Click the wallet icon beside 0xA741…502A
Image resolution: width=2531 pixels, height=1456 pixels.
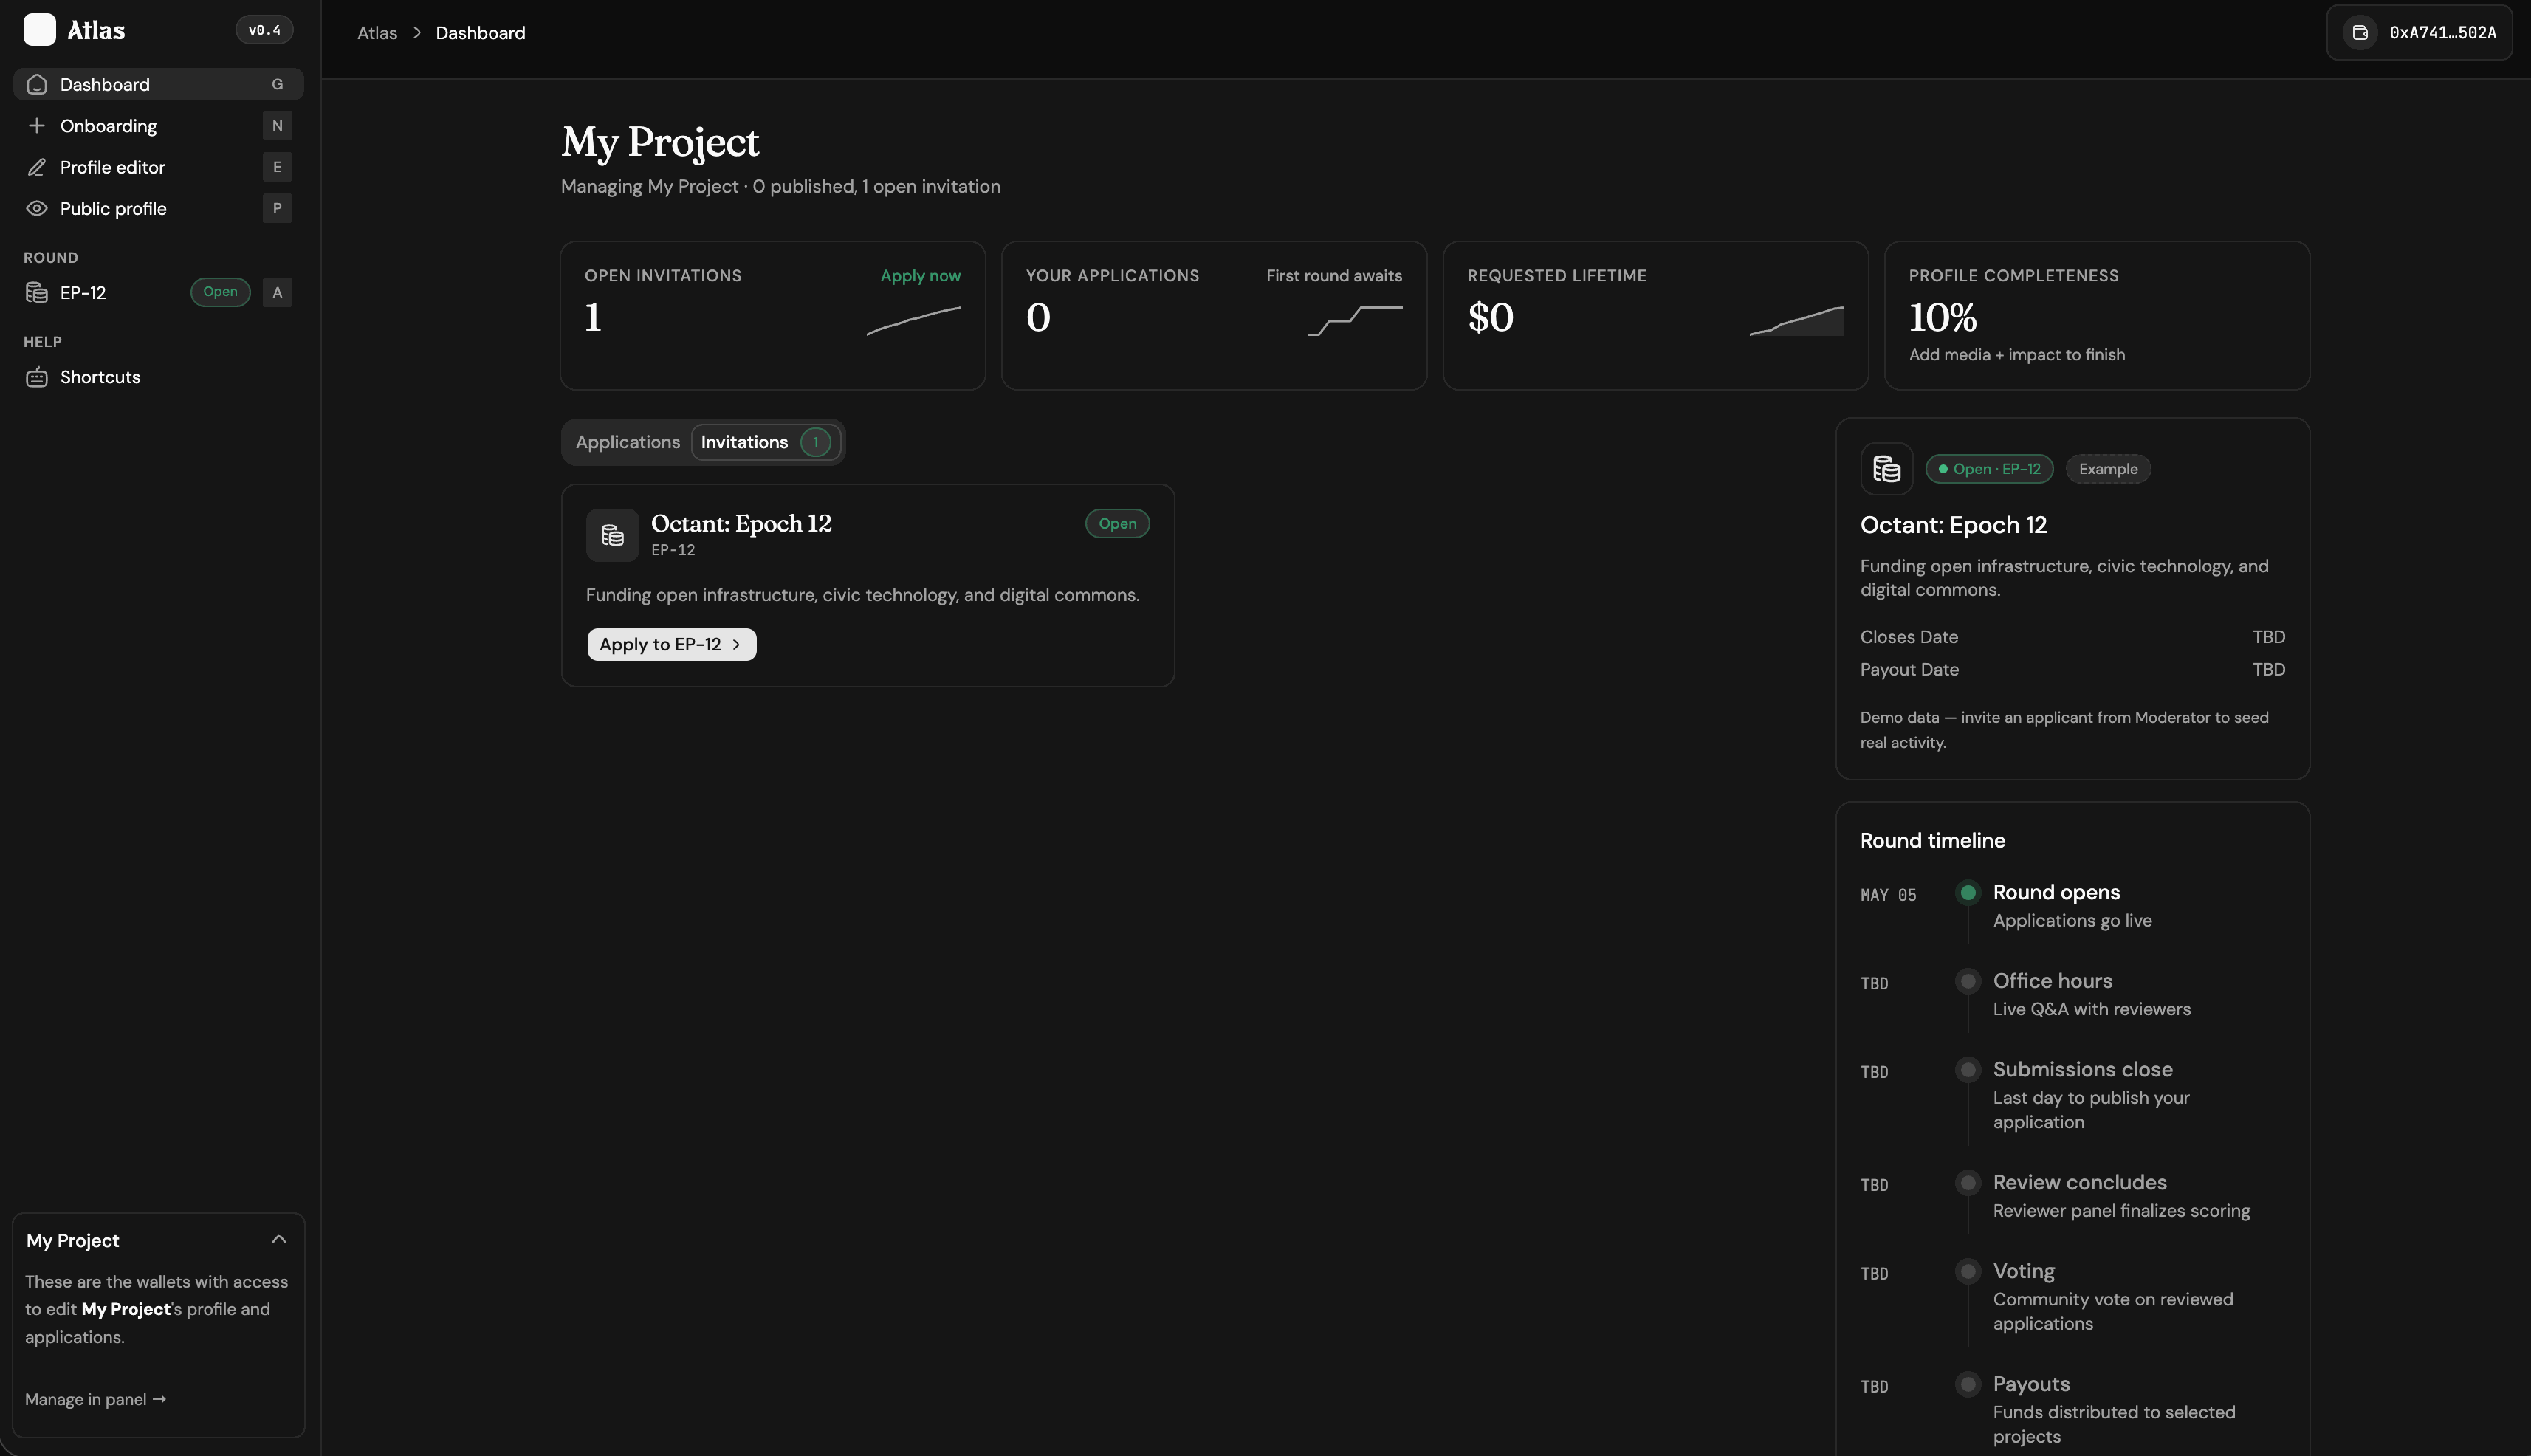(x=2360, y=33)
